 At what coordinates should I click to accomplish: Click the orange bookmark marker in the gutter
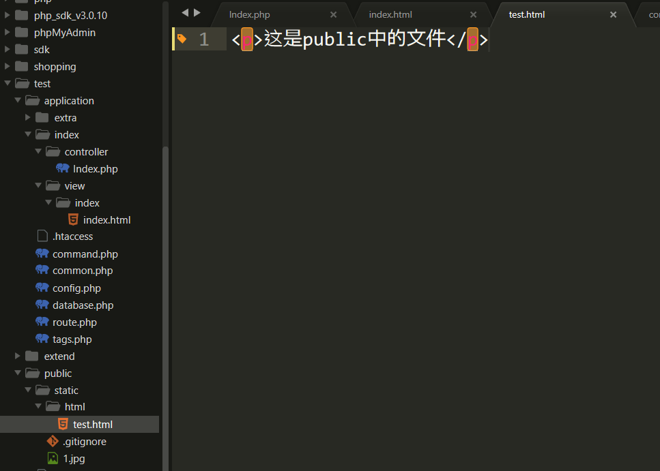click(x=181, y=39)
